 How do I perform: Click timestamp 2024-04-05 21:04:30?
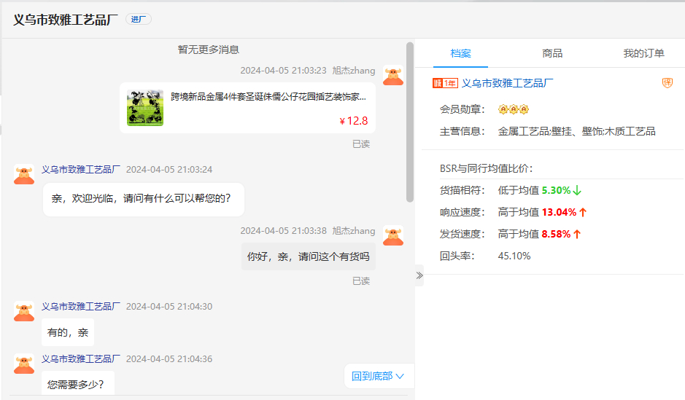point(169,306)
